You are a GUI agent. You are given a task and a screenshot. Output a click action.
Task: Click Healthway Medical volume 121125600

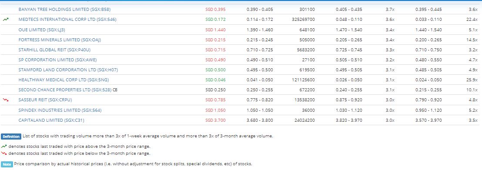pyautogui.click(x=303, y=80)
